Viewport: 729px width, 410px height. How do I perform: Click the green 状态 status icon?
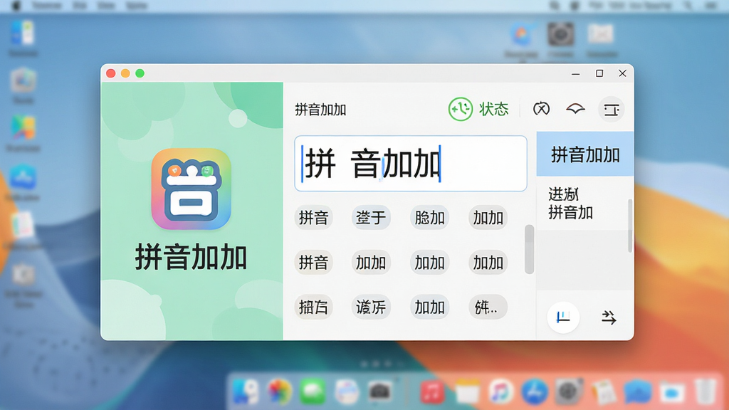point(461,109)
